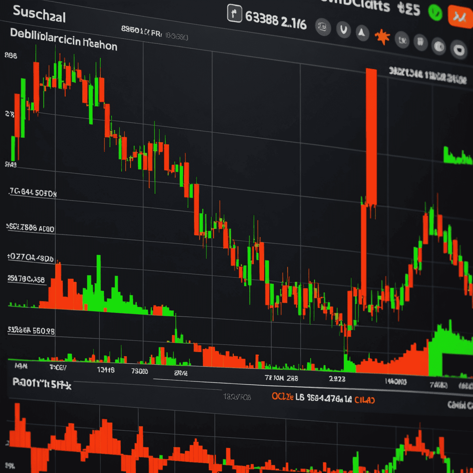Viewport: 473px width, 473px height.
Task: Click the "73028" time axis label
Action: pyautogui.click(x=139, y=371)
